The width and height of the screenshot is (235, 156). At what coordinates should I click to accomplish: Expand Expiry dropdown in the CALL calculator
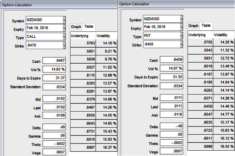(64, 28)
